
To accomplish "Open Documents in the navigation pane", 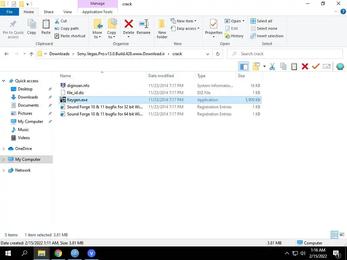I will [x=28, y=105].
